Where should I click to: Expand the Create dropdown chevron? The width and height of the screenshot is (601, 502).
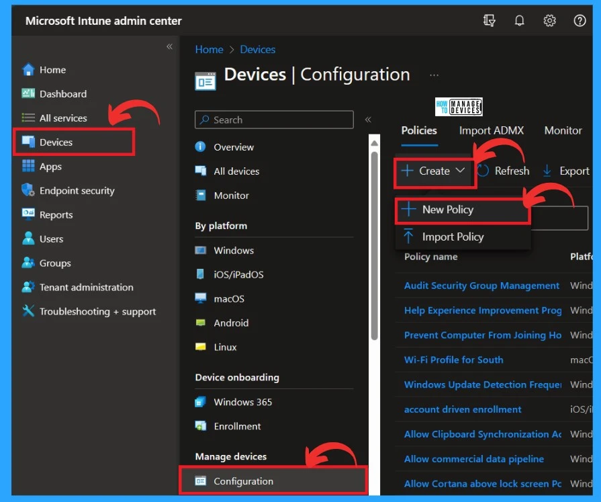(460, 170)
